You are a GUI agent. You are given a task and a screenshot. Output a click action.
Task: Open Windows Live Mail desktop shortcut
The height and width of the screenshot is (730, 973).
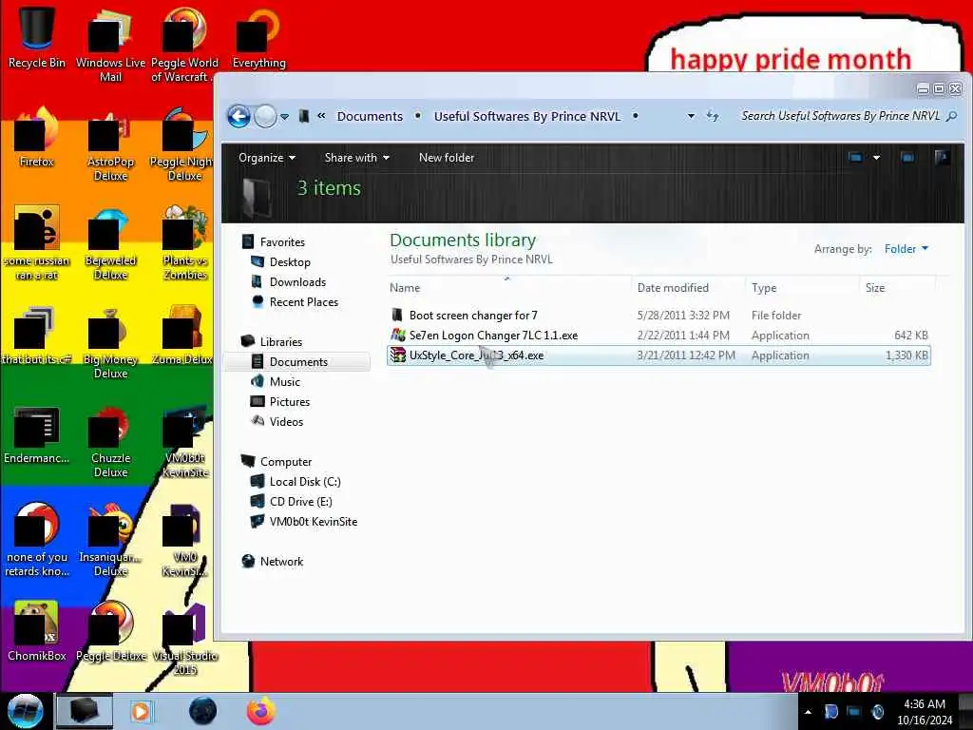point(110,46)
